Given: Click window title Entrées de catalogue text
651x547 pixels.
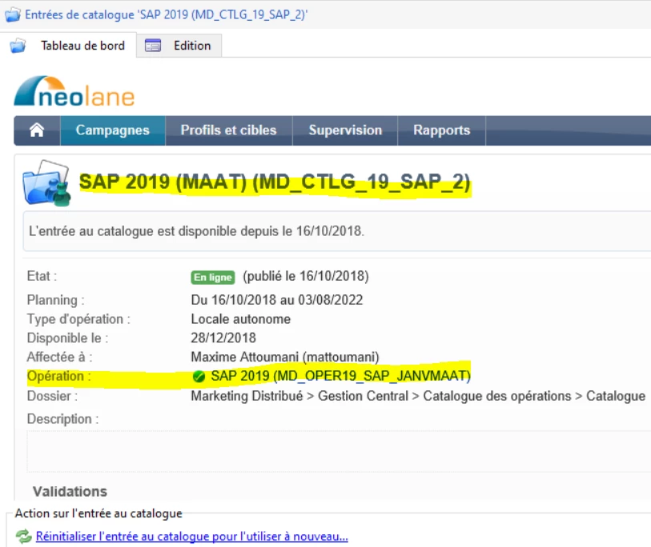Looking at the screenshot, I should coord(166,14).
